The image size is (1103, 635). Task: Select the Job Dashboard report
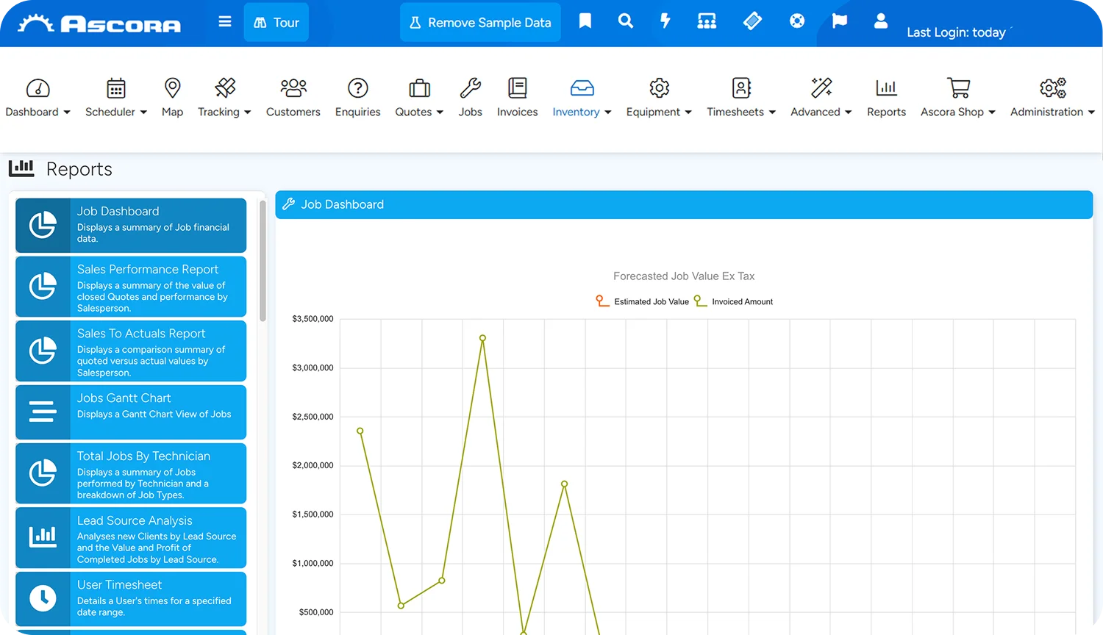pyautogui.click(x=131, y=225)
